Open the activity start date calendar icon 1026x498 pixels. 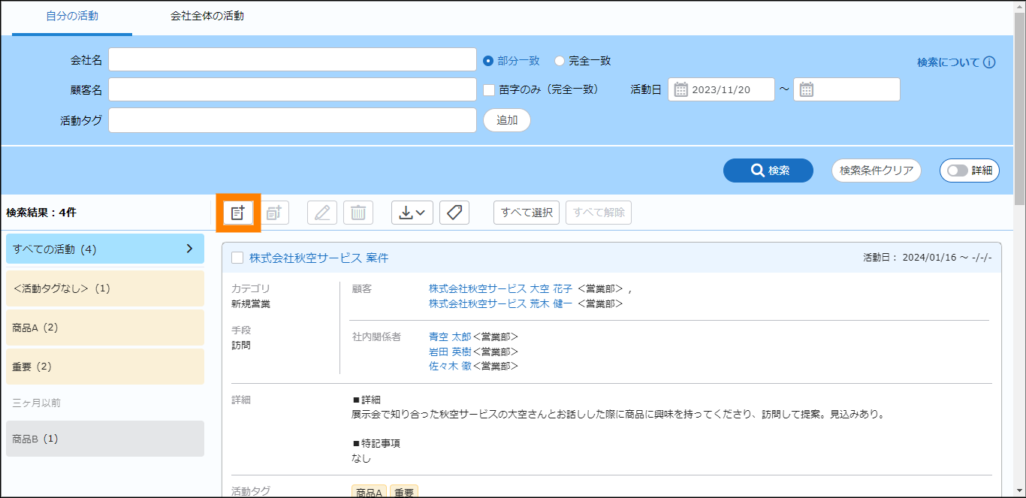click(x=681, y=89)
